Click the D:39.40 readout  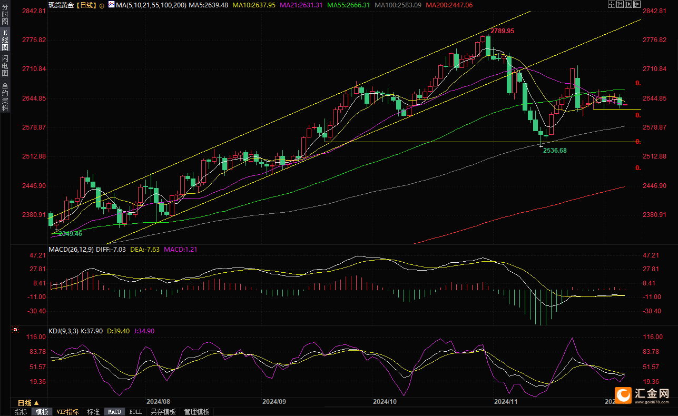pyautogui.click(x=119, y=331)
